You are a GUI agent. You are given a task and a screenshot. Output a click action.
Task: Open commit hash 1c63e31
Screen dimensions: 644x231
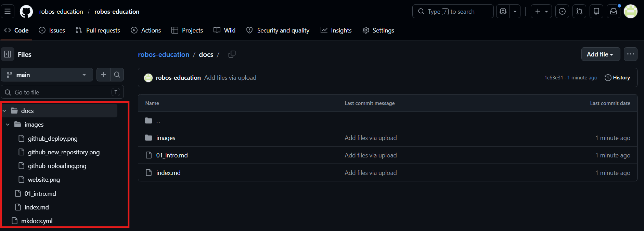coord(554,78)
